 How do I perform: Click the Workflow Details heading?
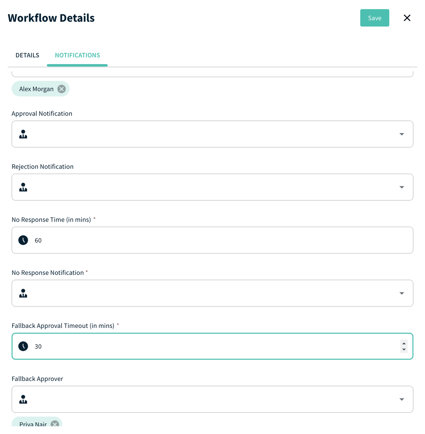coord(51,18)
